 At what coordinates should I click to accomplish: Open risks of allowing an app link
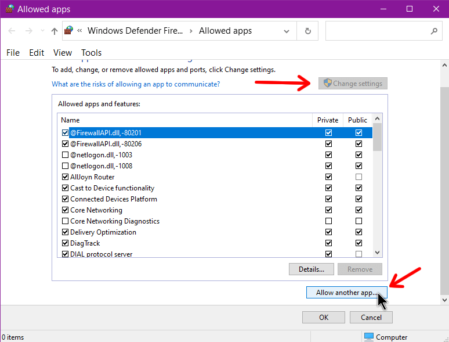(136, 84)
